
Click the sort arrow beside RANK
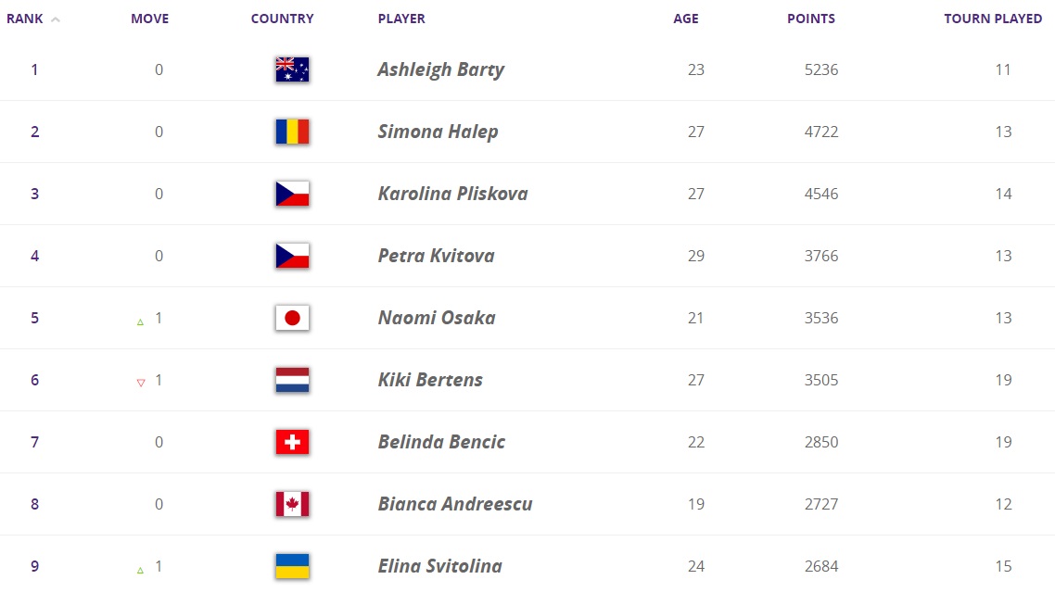(56, 19)
